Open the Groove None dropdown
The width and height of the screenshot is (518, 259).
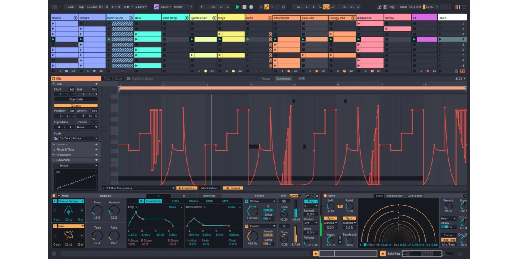point(87,127)
